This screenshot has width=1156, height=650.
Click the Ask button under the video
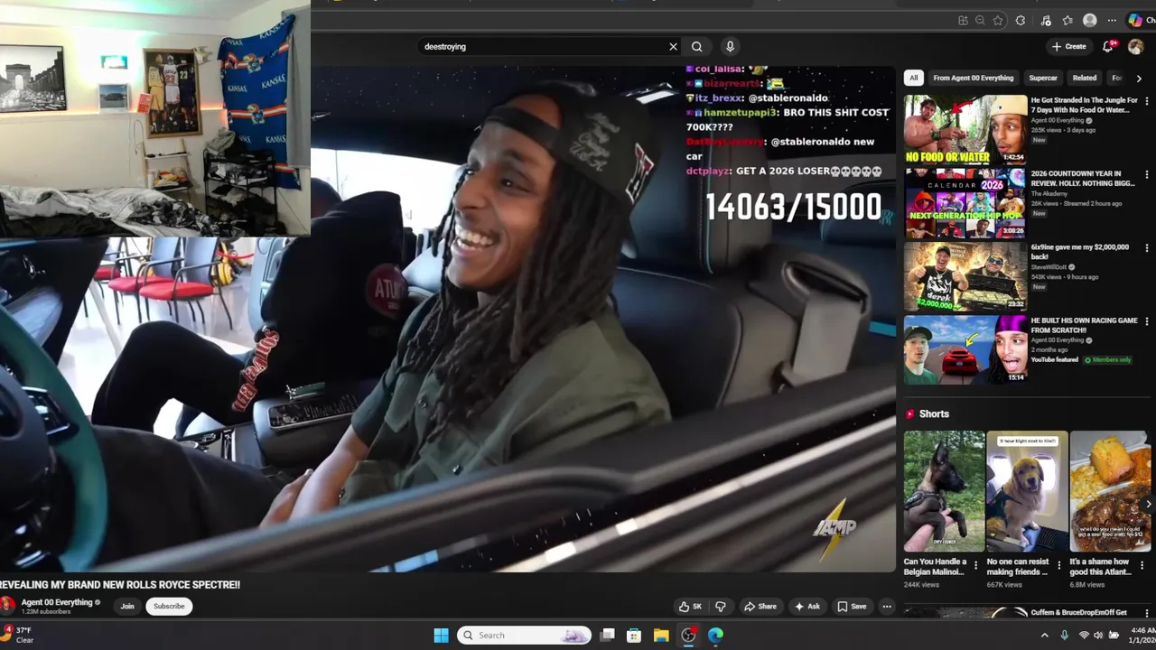point(807,607)
